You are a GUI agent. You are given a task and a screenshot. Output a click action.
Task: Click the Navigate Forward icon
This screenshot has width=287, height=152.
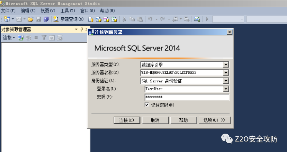(x=186, y=19)
